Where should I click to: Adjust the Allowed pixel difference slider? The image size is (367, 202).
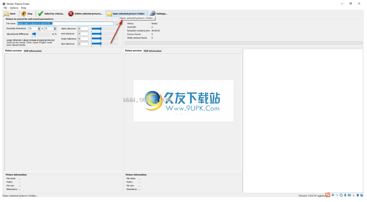point(40,34)
